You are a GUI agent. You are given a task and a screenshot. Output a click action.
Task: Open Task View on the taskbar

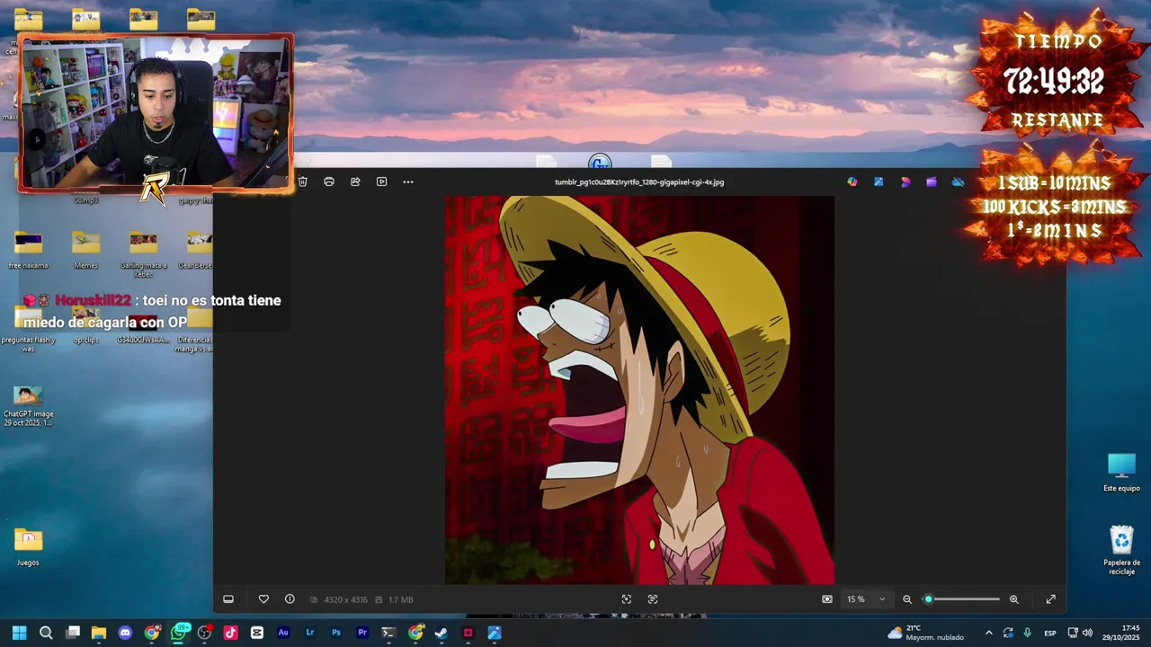[x=73, y=633]
